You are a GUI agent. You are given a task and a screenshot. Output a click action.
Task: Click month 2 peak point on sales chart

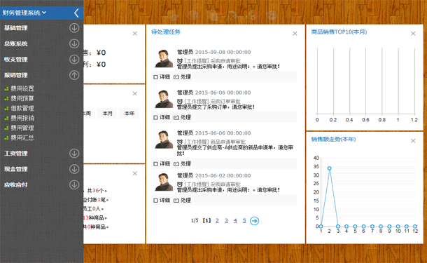click(330, 168)
